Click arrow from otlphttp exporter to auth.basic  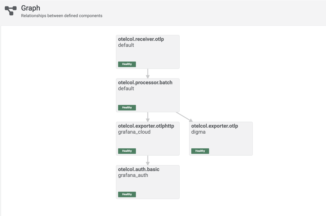point(148,161)
